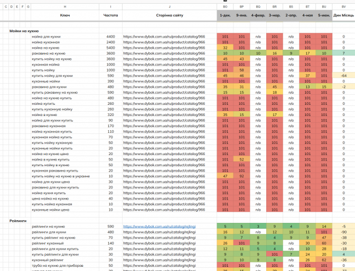The width and height of the screenshot is (355, 271).
Task: Click the frequency value 4400
Action: coord(110,37)
